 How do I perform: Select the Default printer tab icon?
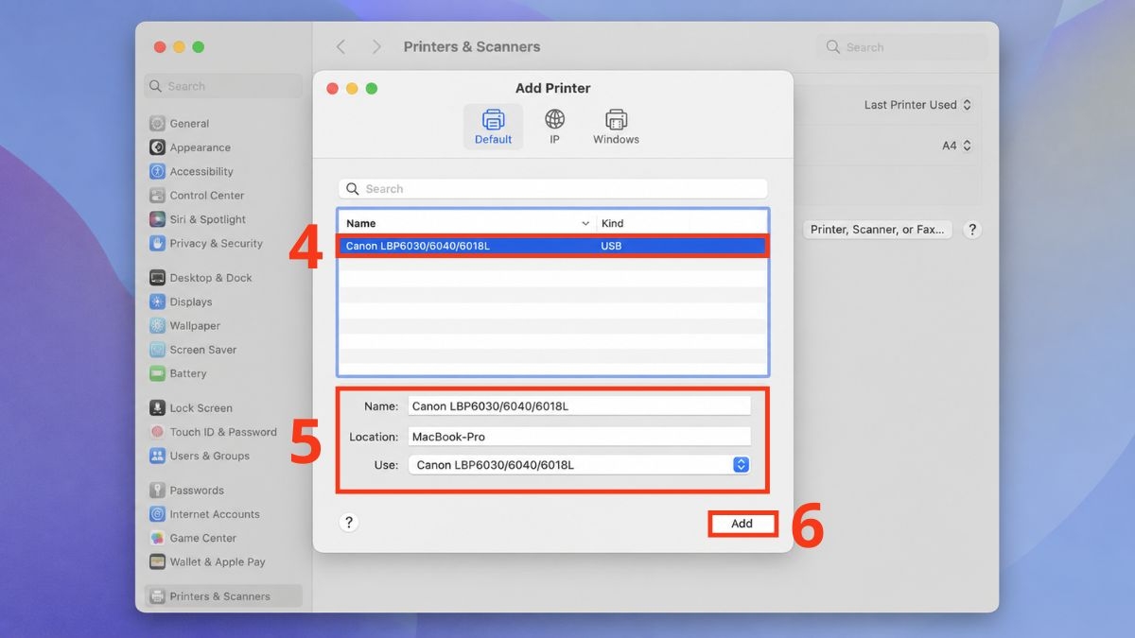(x=493, y=120)
